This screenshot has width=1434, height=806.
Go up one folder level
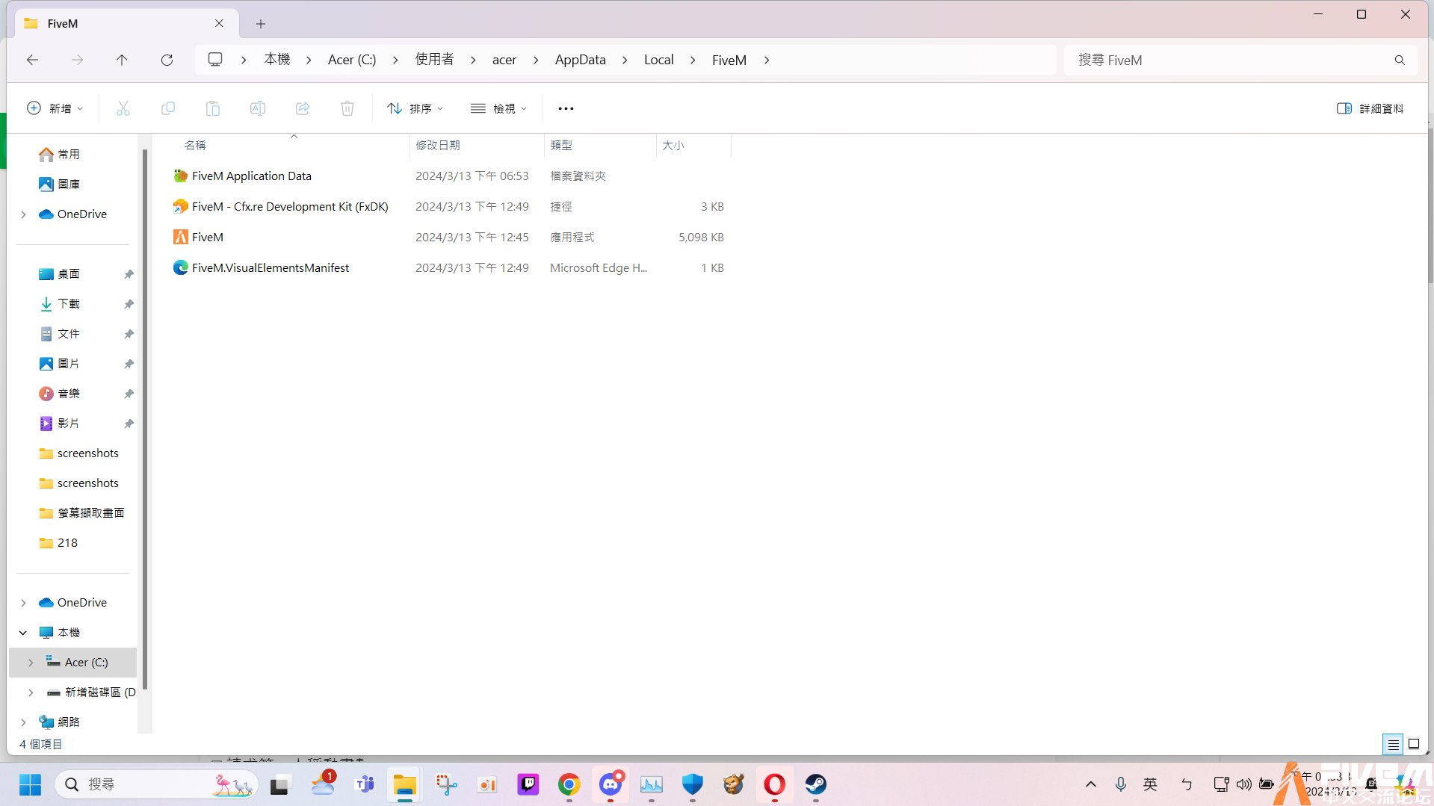[x=122, y=60]
